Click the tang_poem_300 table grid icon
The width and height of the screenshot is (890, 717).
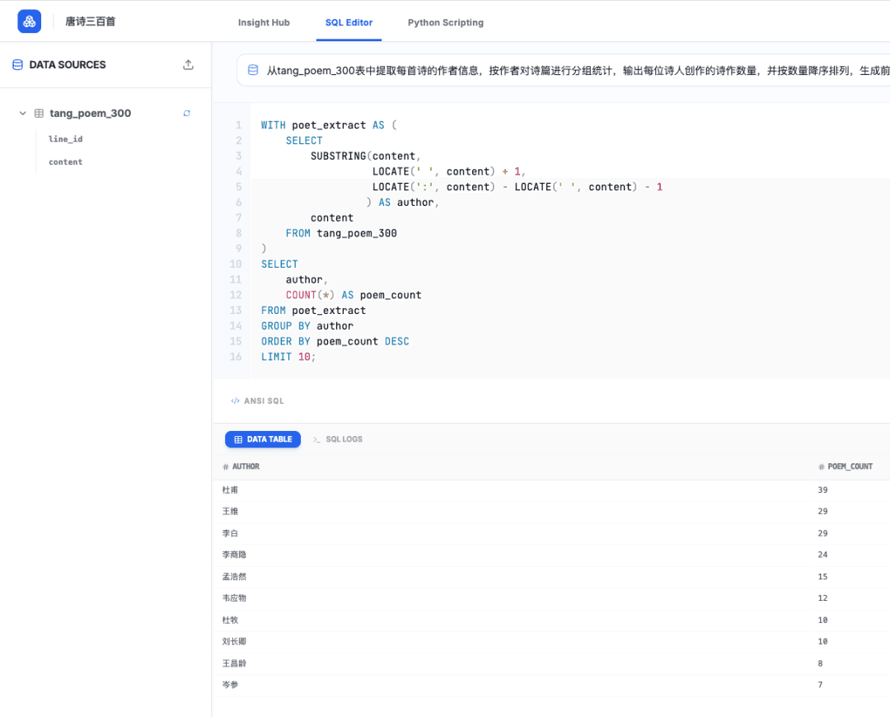40,114
